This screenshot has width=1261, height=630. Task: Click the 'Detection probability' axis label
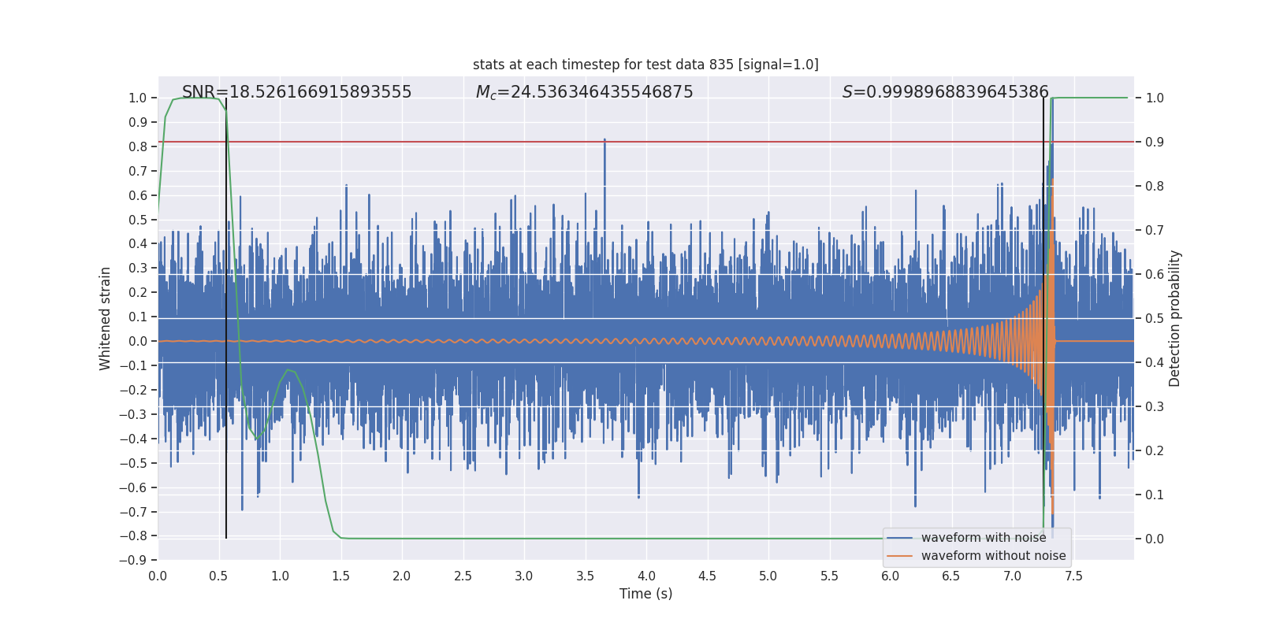(1175, 318)
